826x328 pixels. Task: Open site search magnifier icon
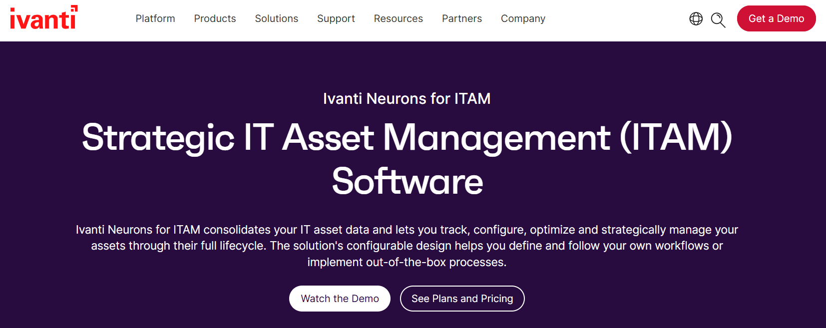click(718, 20)
